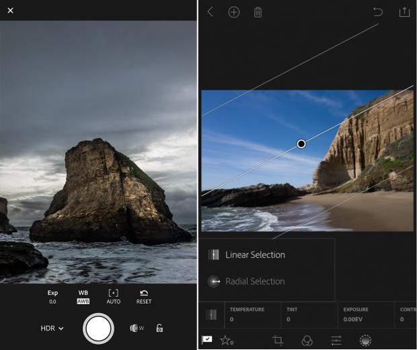Switch the wide-angle lens selector
The image size is (417, 350).
tap(137, 328)
